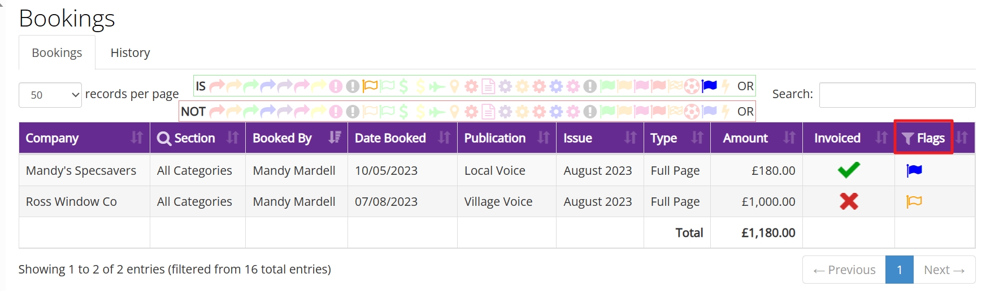
Task: Go to page 1
Action: (900, 270)
